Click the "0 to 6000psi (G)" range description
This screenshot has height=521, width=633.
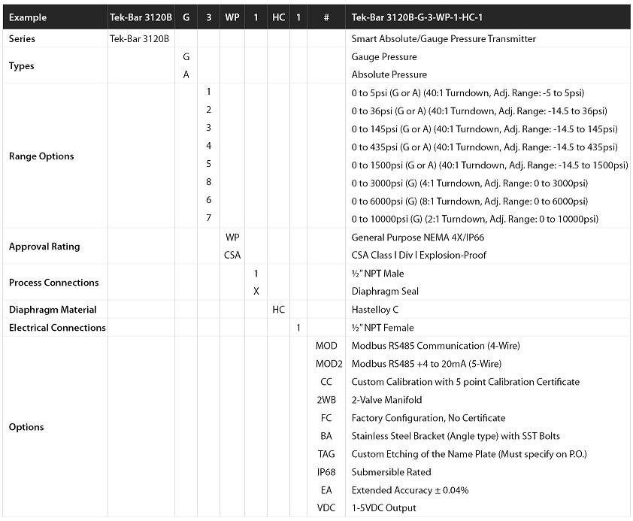(470, 201)
